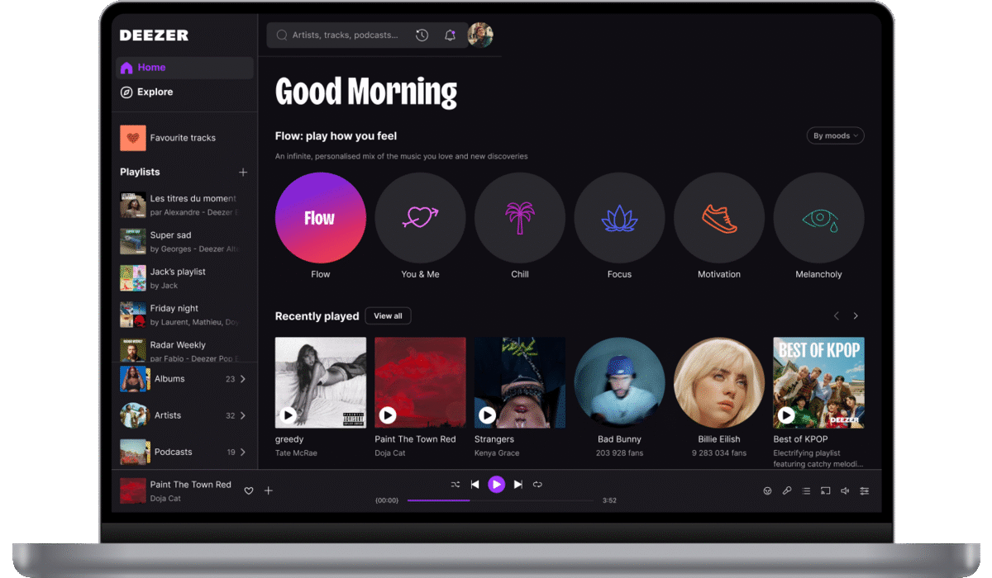This screenshot has height=578, width=992.
Task: Start the purple Flow mix button
Action: (321, 218)
